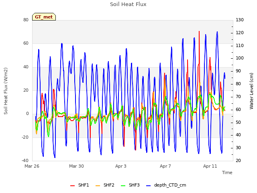This screenshot has height=193, width=257.
Task: Click the orange SHF2 legend swatch
Action: click(98, 186)
